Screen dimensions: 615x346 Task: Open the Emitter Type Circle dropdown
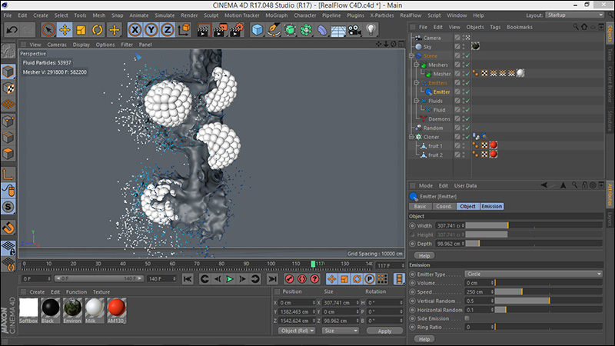pos(534,274)
